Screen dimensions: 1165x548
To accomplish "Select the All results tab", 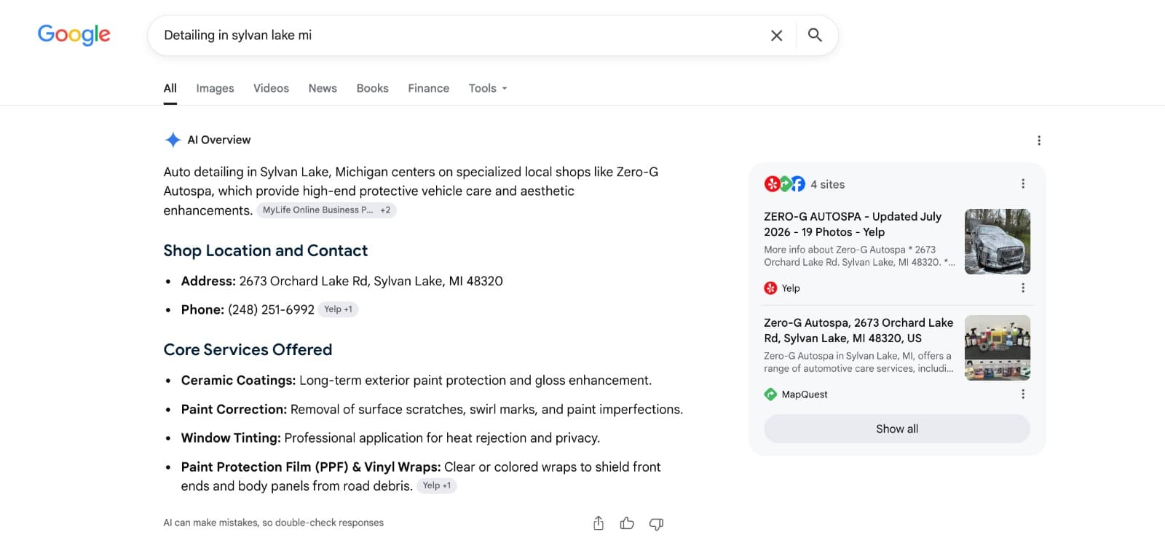I will coord(170,88).
